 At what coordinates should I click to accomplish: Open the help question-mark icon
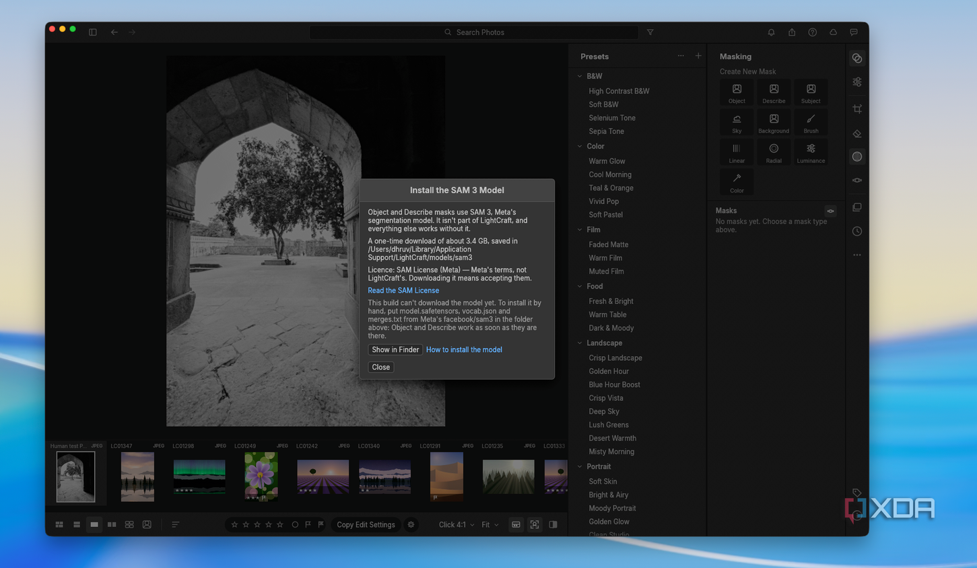(x=813, y=32)
